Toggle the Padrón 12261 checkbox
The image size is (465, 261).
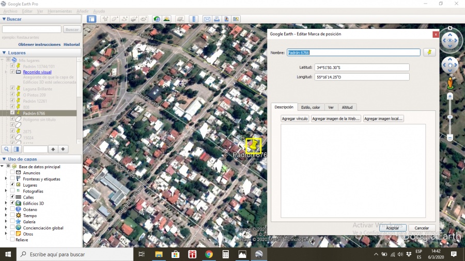point(12,101)
